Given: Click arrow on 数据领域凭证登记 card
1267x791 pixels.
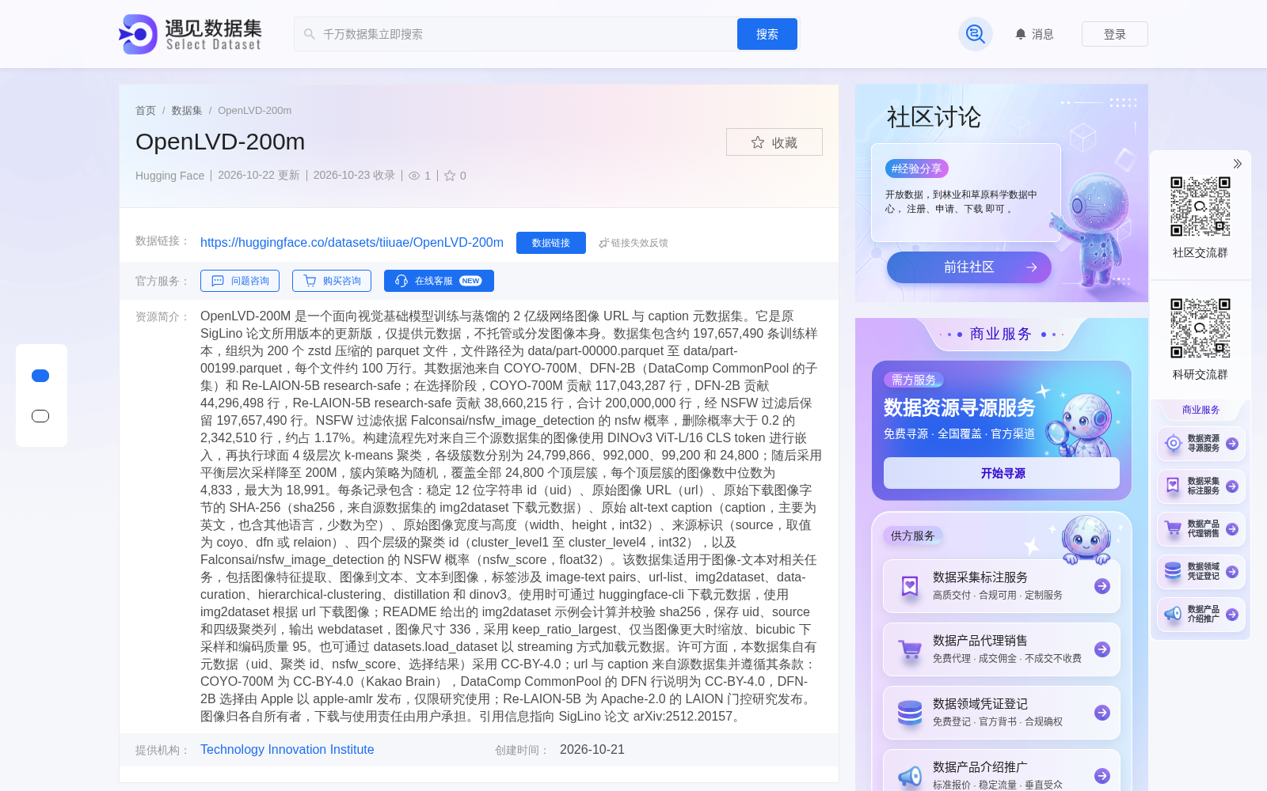Looking at the screenshot, I should tap(1102, 713).
